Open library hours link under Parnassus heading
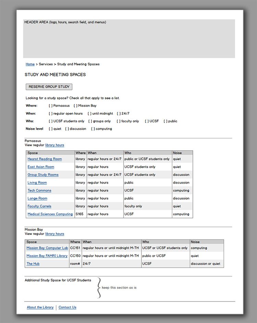257x323 pixels. (54, 145)
